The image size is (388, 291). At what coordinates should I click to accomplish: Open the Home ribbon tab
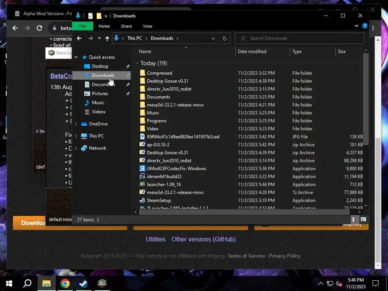pos(104,26)
